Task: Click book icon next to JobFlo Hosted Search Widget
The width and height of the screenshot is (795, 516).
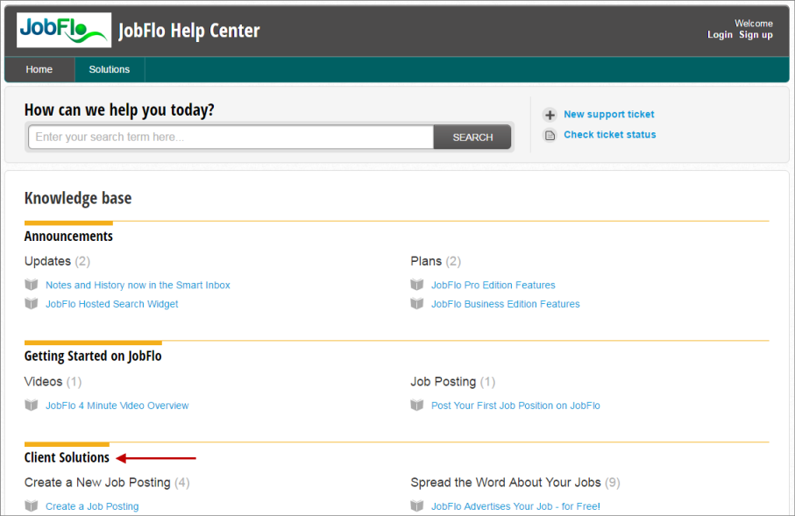Action: 32,303
